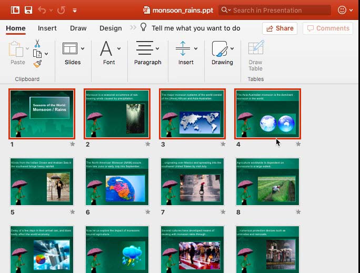Image resolution: width=360 pixels, height=273 pixels.
Task: Click the transition star under slide 6
Action: [x=147, y=212]
